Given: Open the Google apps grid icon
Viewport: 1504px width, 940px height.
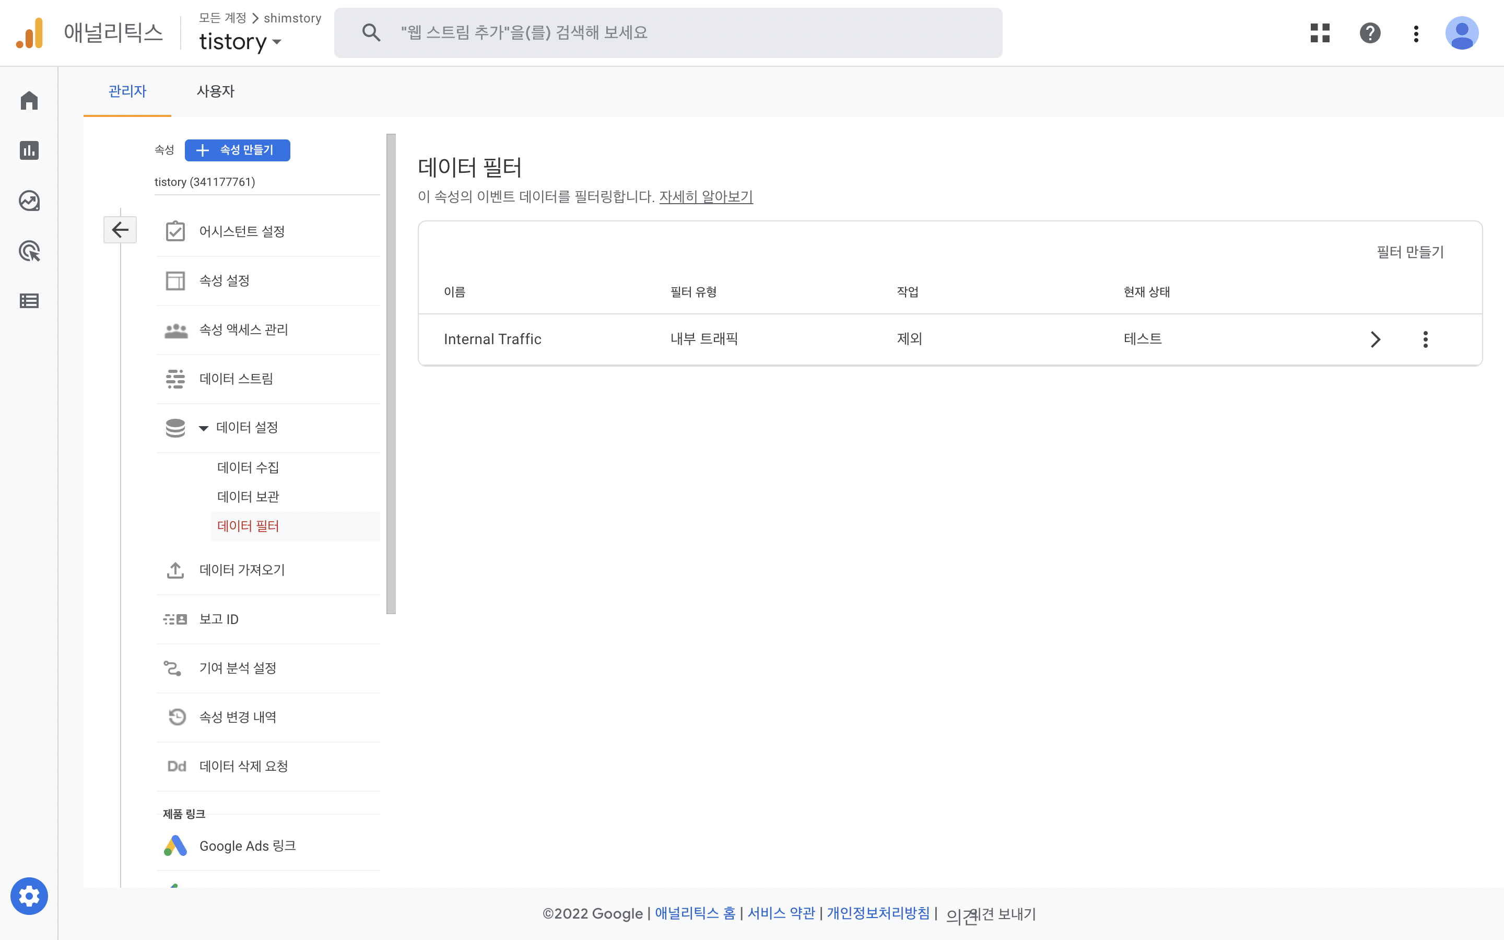Looking at the screenshot, I should pos(1320,33).
